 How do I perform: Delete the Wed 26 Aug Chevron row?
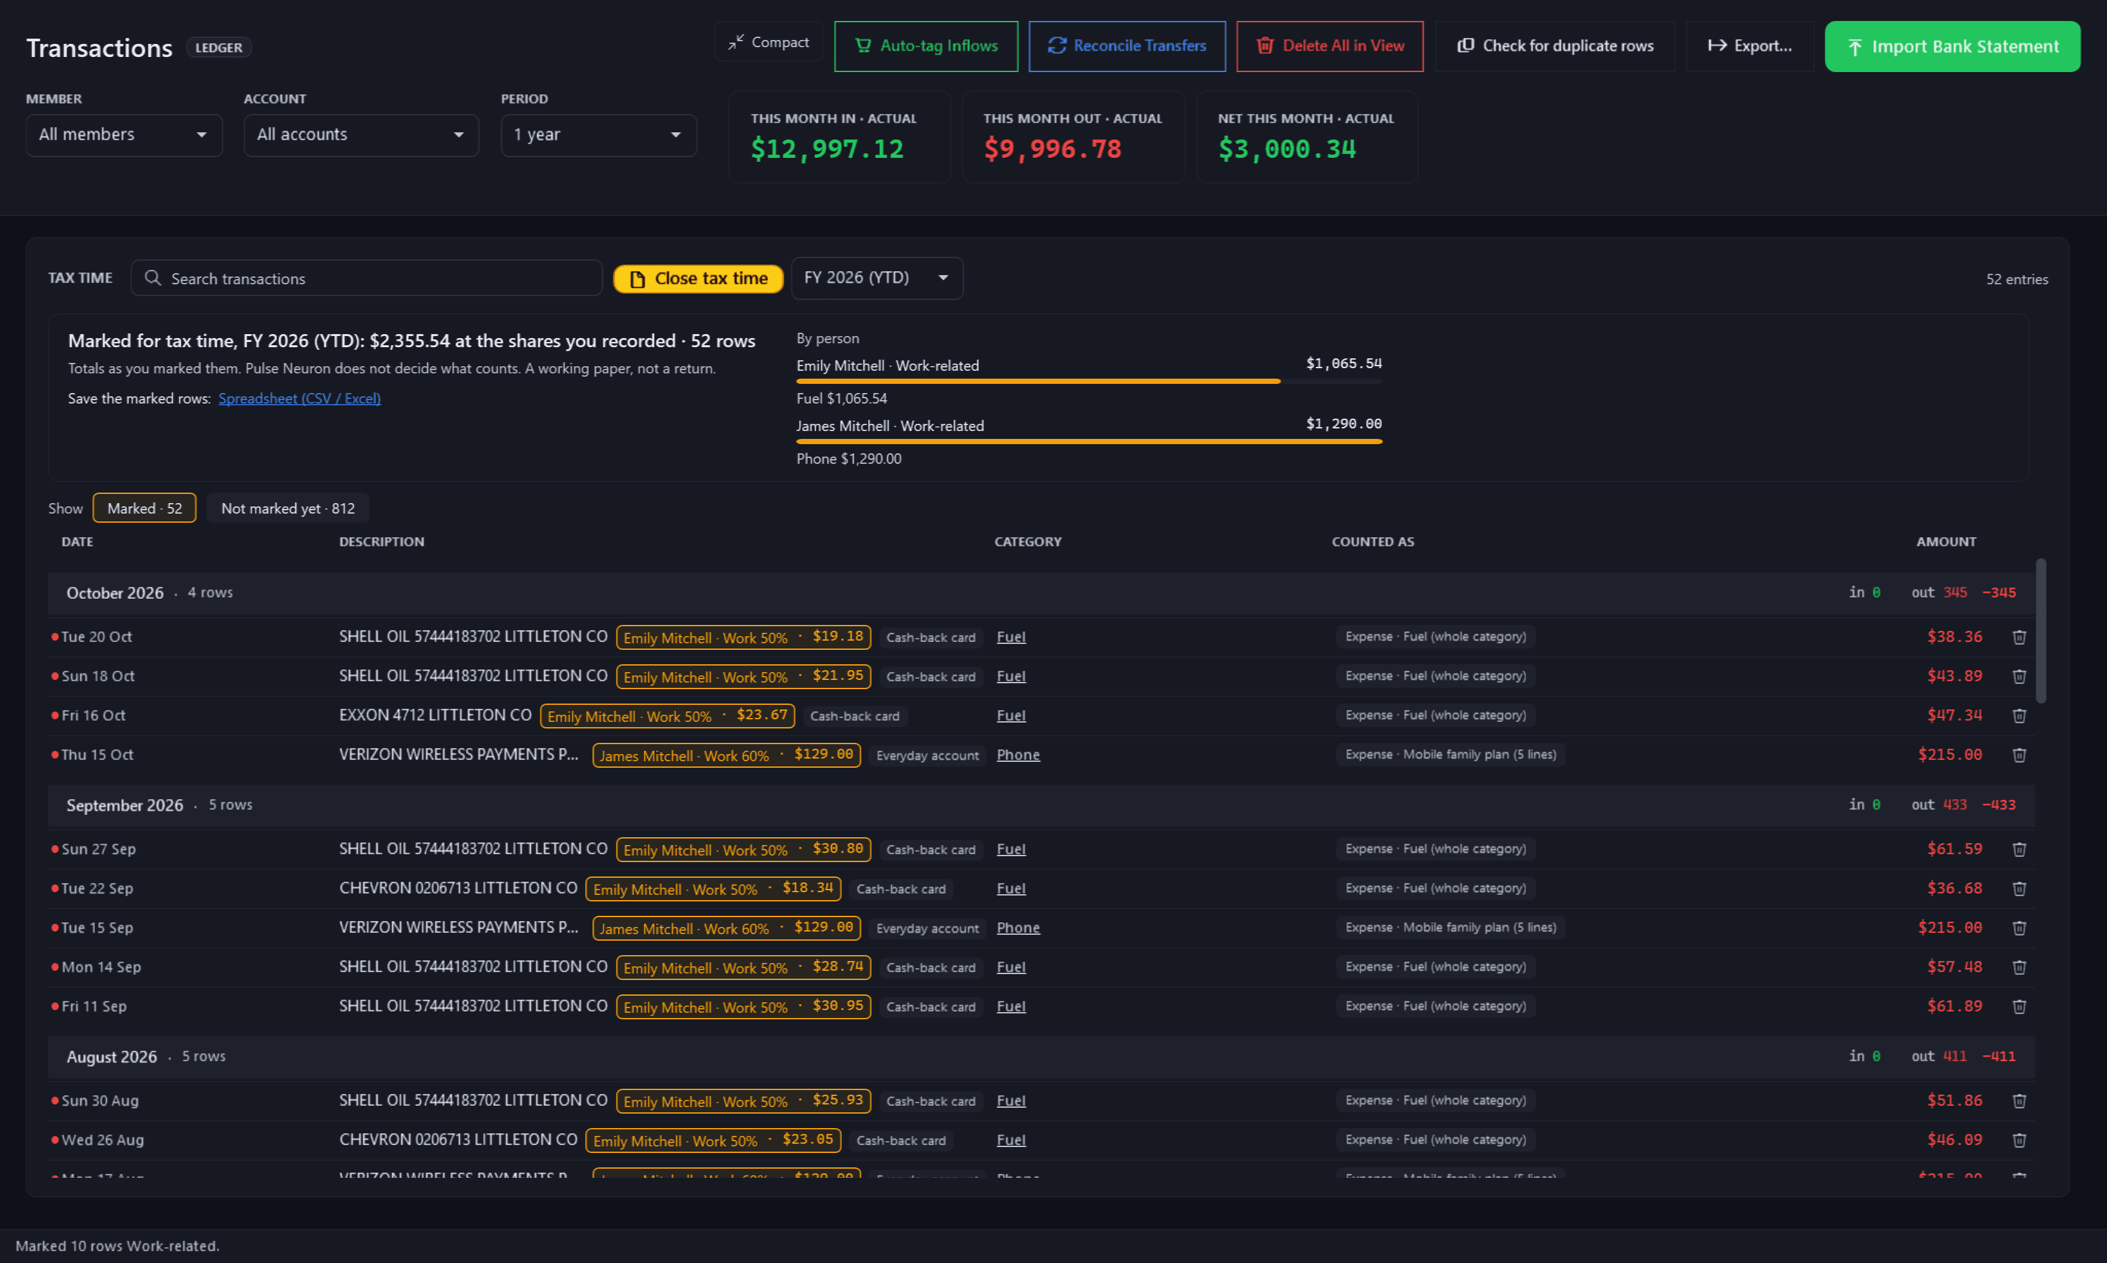[2019, 1140]
